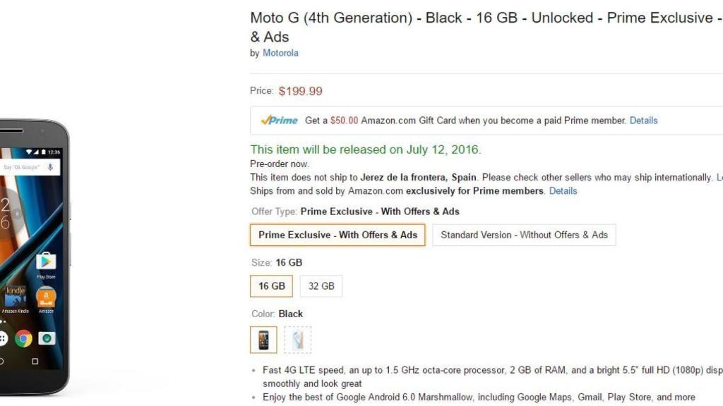Image resolution: width=723 pixels, height=406 pixels.
Task: Click the app drawer icon on the phone dock
Action: [2, 338]
